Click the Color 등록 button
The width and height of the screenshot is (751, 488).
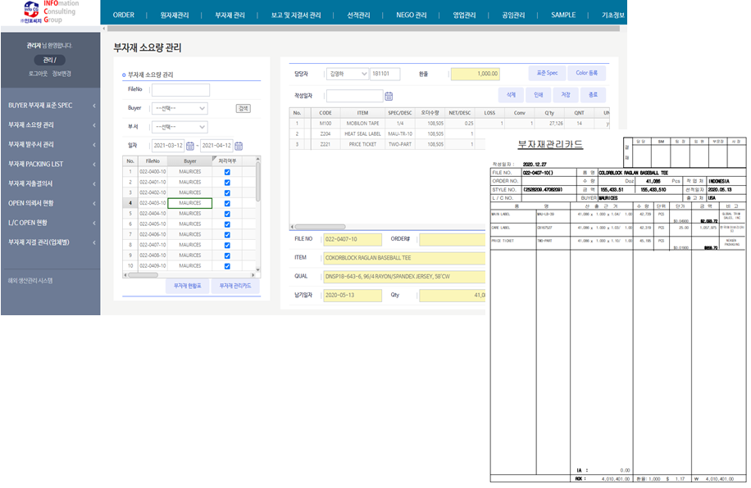click(587, 73)
